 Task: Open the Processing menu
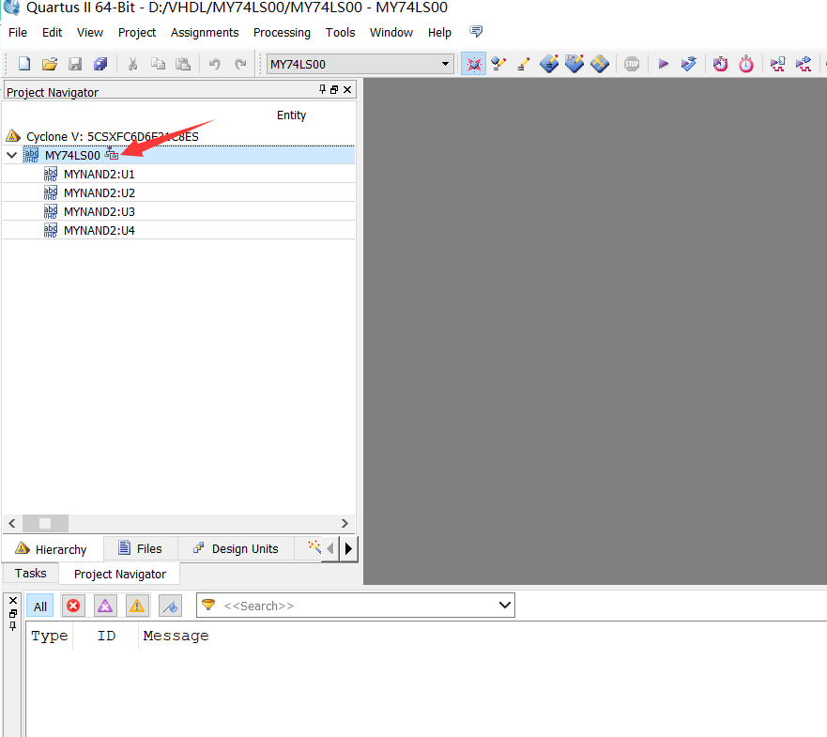282,33
